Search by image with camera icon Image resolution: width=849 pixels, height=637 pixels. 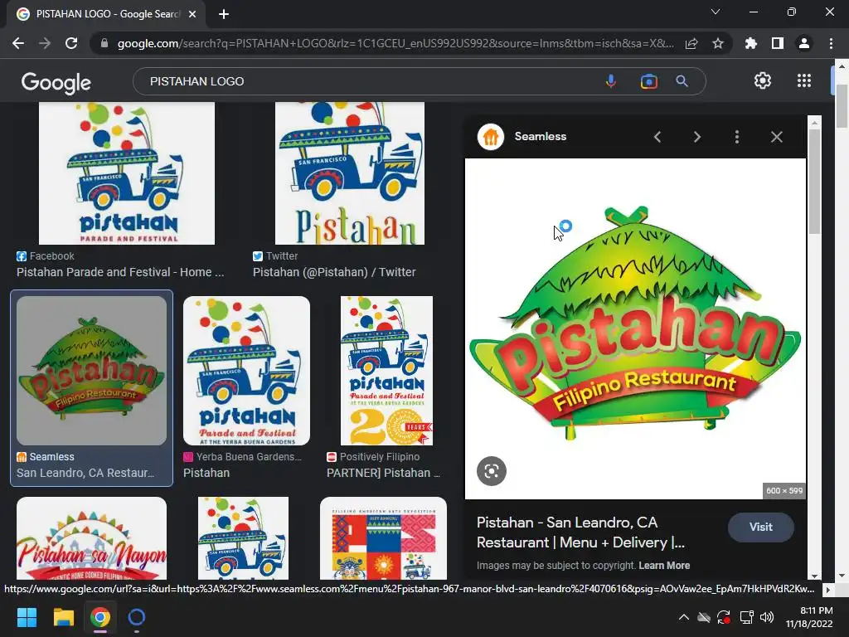pos(648,81)
